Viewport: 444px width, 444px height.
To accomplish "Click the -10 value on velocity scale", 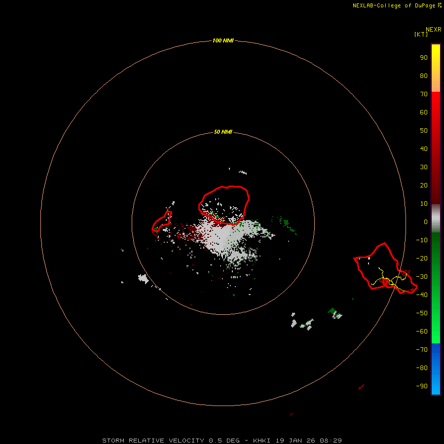I will pos(422,240).
